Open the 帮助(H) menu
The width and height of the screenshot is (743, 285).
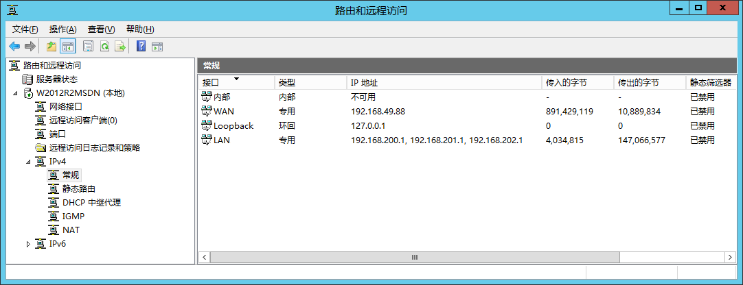coord(140,29)
